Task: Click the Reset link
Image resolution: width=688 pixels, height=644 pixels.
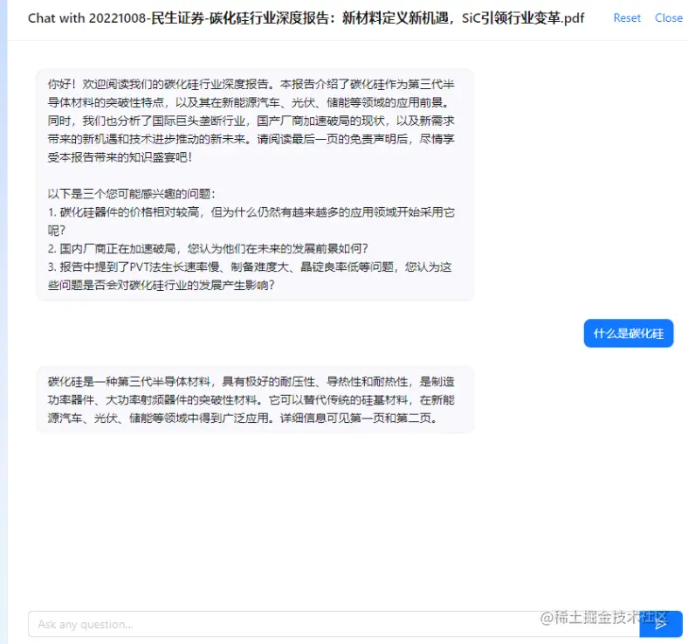Action: coord(627,18)
